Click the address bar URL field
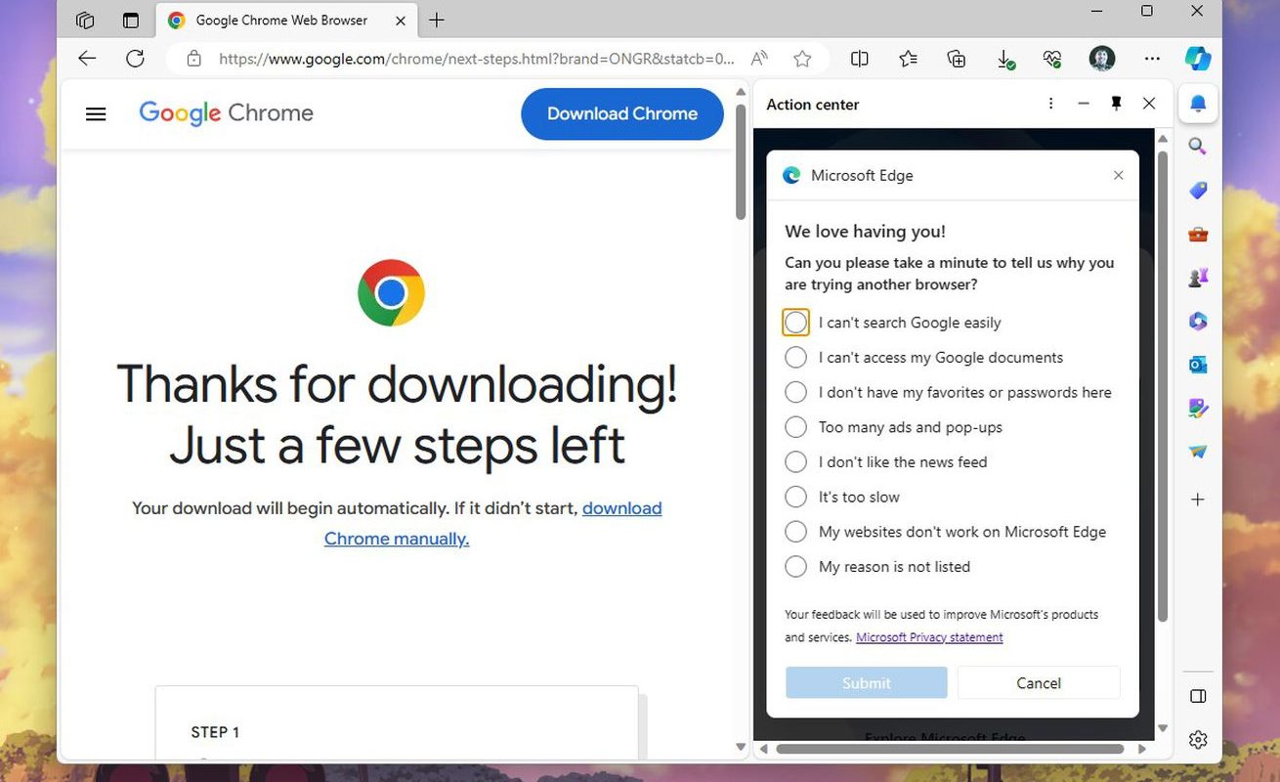1280x782 pixels. (x=477, y=59)
